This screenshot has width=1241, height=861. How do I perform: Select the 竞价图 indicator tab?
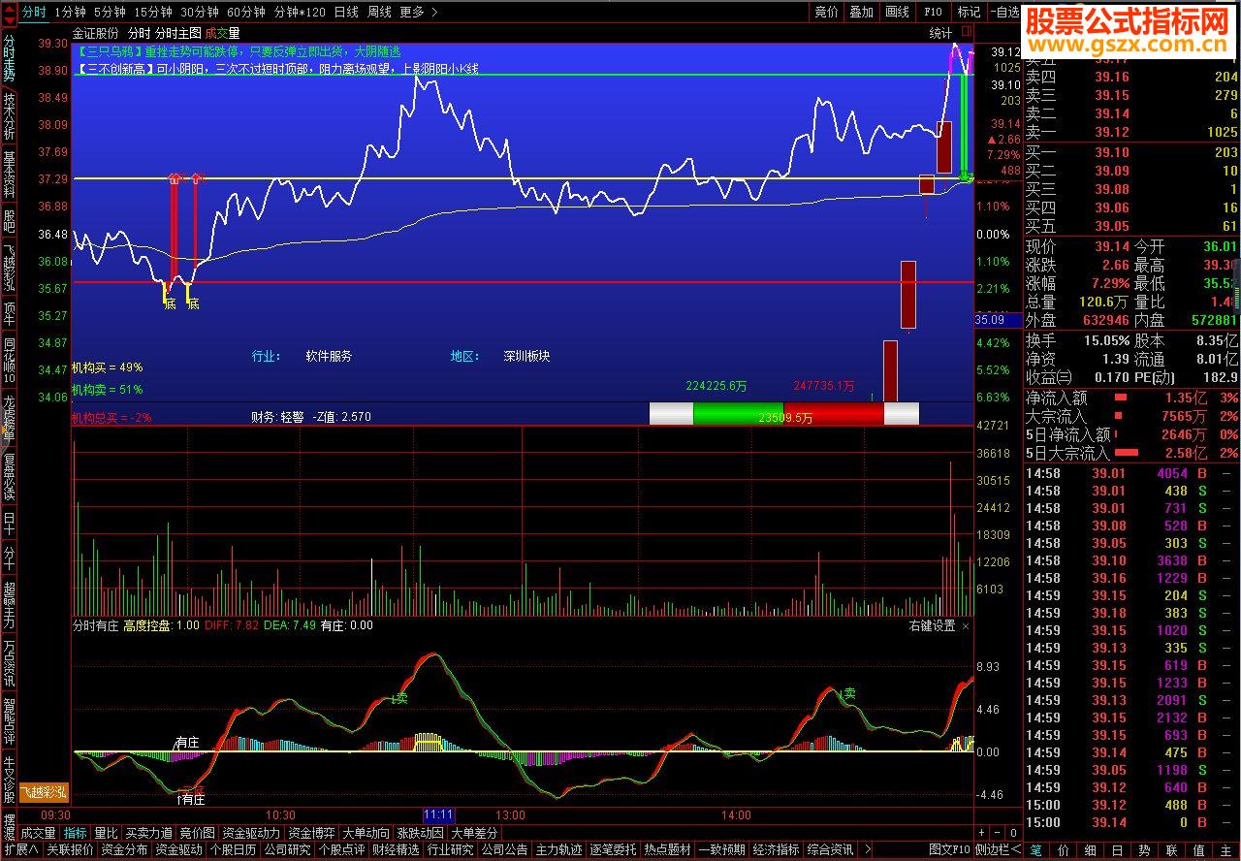tap(198, 833)
